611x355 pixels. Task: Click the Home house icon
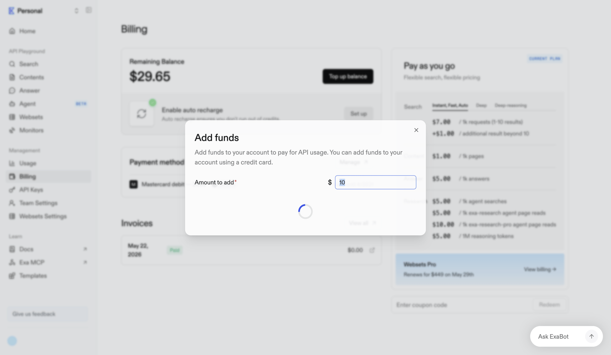click(12, 31)
